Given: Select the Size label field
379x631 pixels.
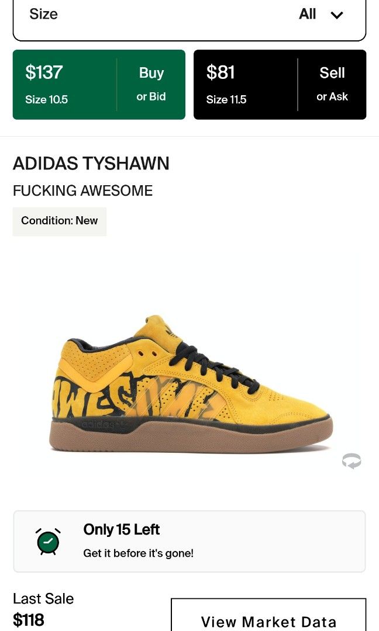Looking at the screenshot, I should [x=43, y=14].
